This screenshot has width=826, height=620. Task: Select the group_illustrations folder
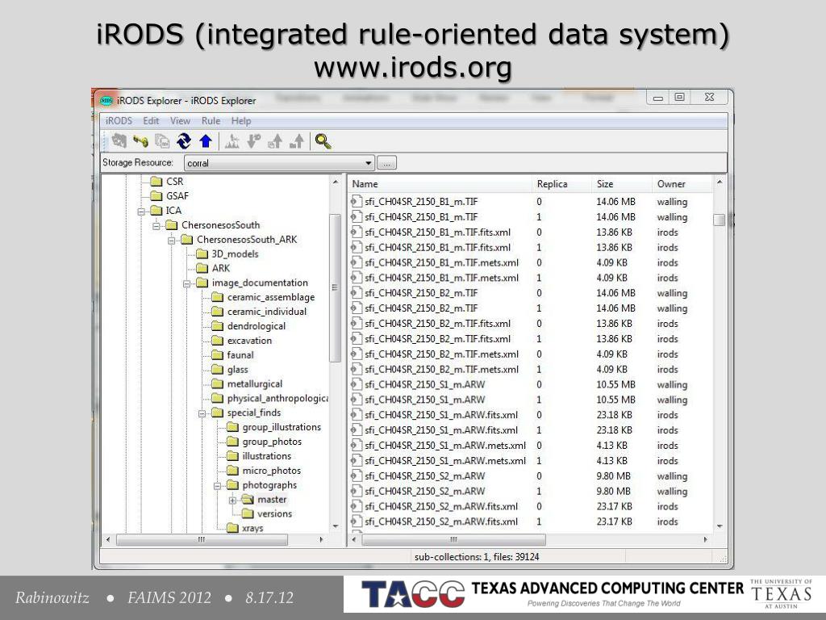[282, 427]
